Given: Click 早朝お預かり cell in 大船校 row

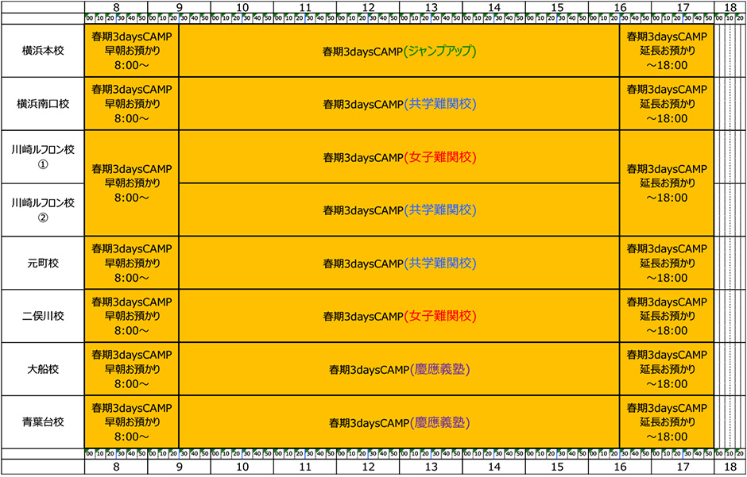Looking at the screenshot, I should click(132, 368).
